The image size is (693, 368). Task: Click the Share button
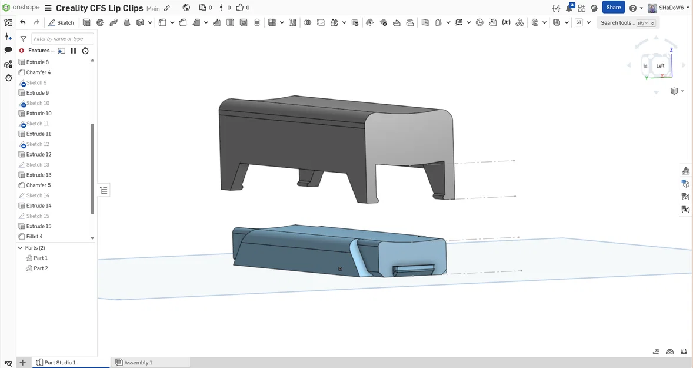(x=614, y=8)
